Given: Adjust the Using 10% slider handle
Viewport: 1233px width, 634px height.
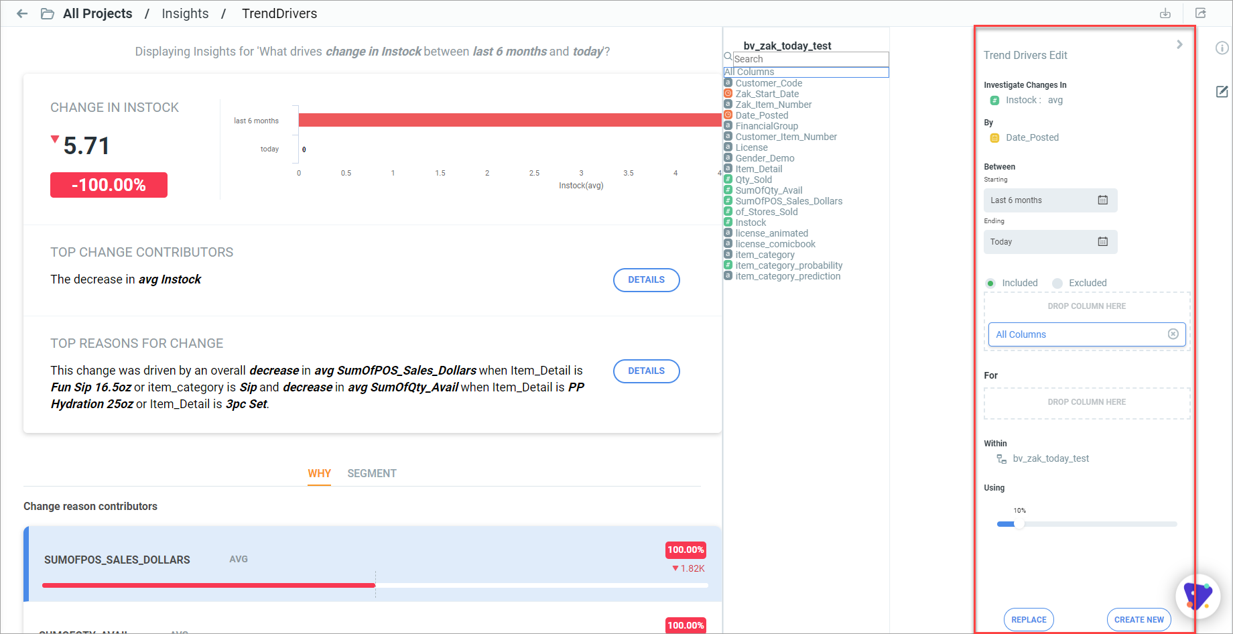Looking at the screenshot, I should (1019, 524).
